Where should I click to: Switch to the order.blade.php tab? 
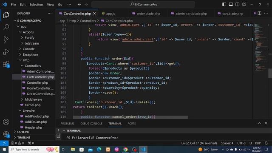[148, 14]
